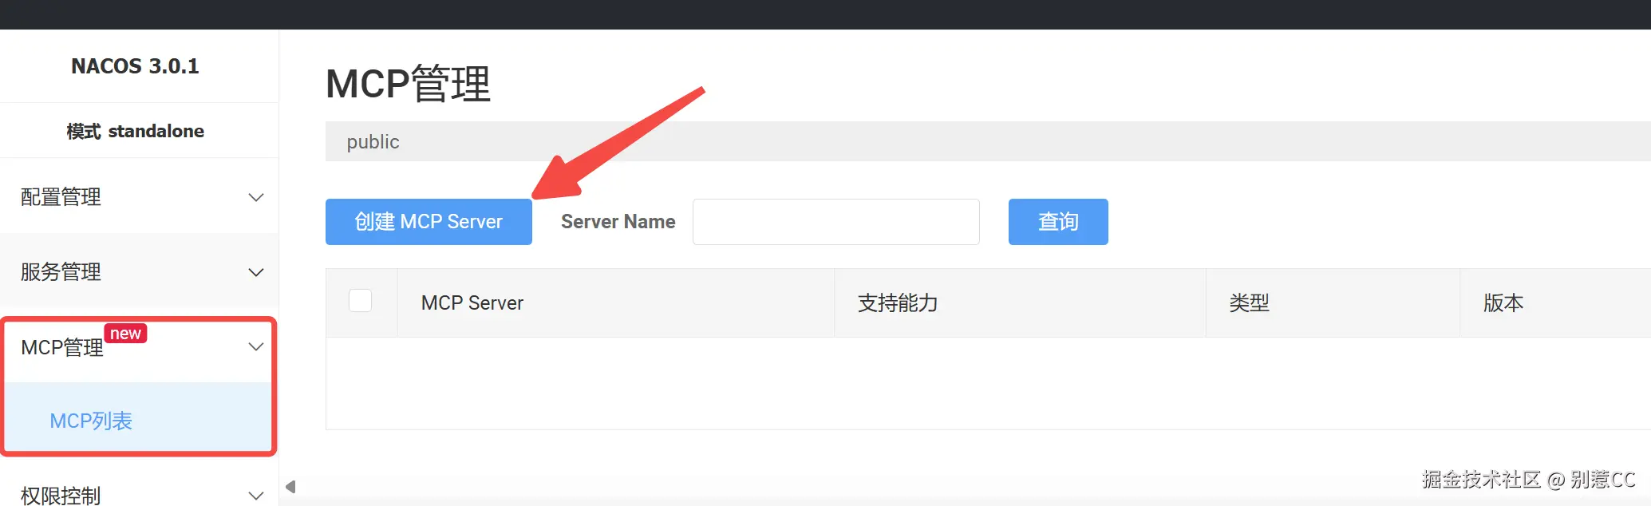Click the 创建 MCP Server button
1651x506 pixels.
tap(429, 222)
